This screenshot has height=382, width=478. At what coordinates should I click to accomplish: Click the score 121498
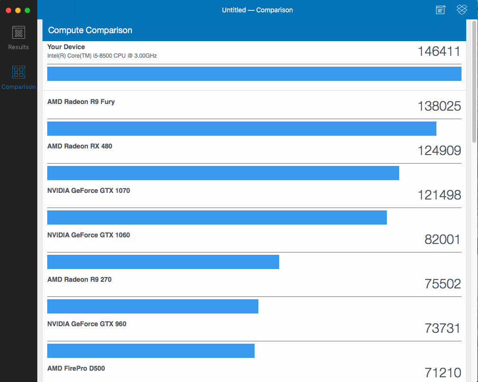click(x=439, y=195)
